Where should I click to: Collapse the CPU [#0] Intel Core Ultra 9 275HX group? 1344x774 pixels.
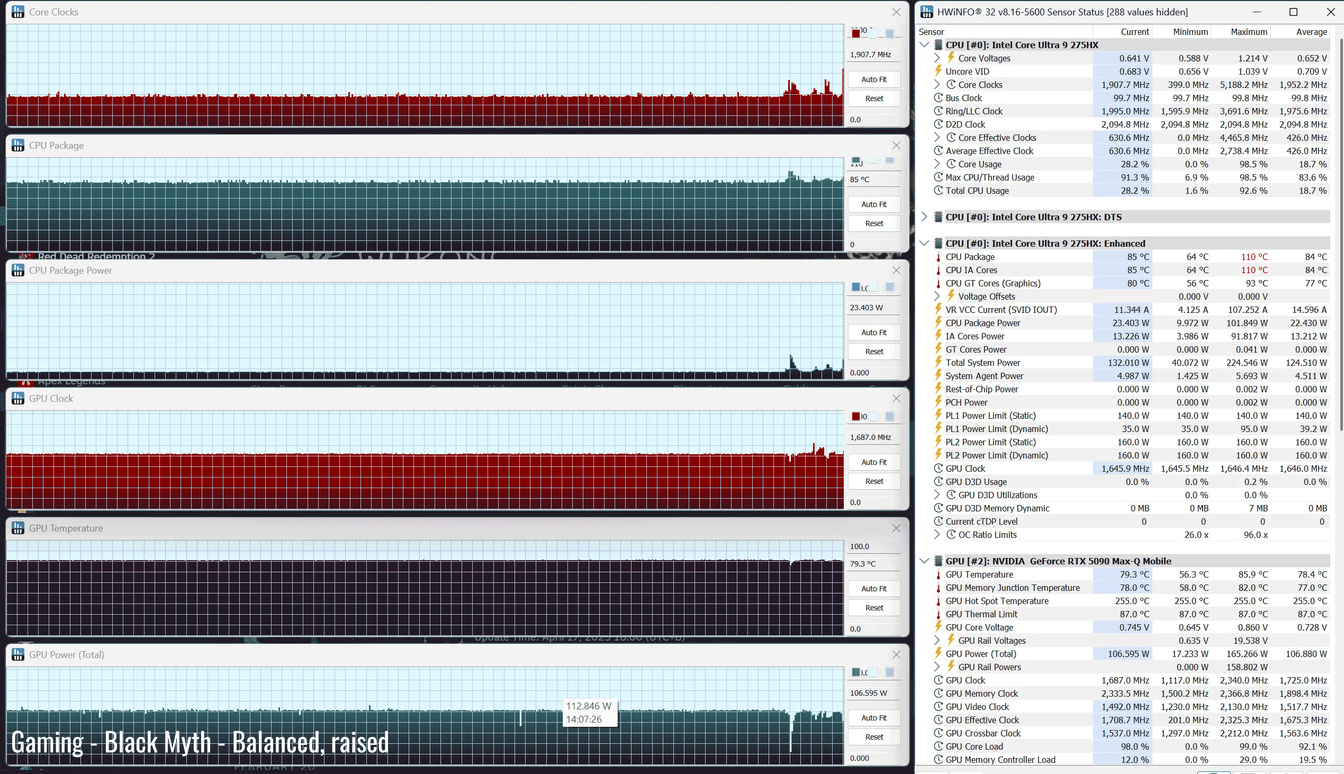tap(924, 44)
